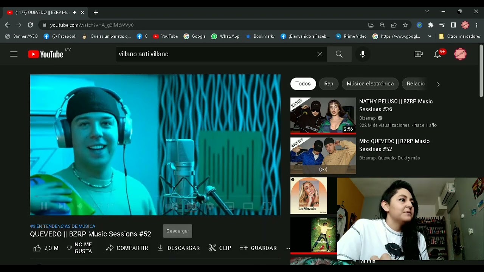
Task: Open the more actions three-dot menu
Action: tap(288, 248)
